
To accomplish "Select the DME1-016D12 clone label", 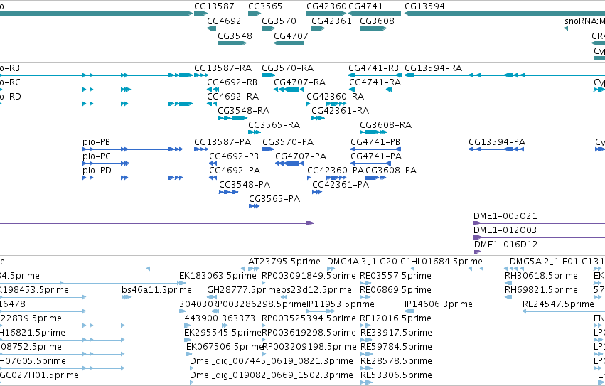I will click(505, 245).
